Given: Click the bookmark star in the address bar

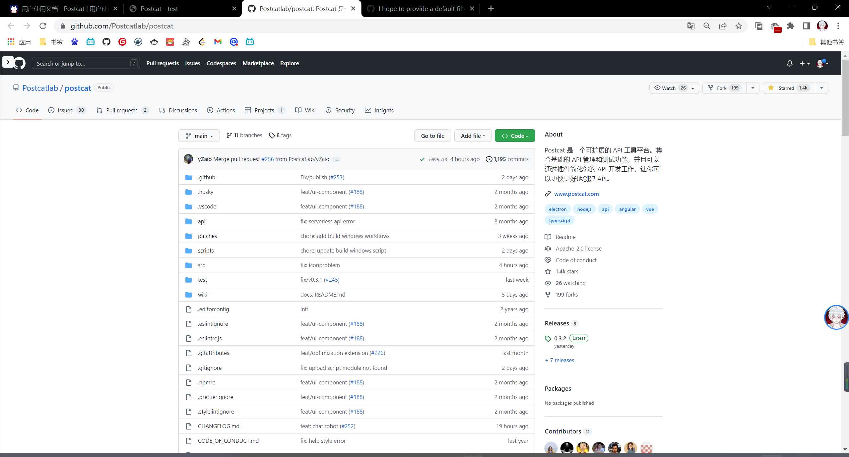Looking at the screenshot, I should (x=739, y=26).
